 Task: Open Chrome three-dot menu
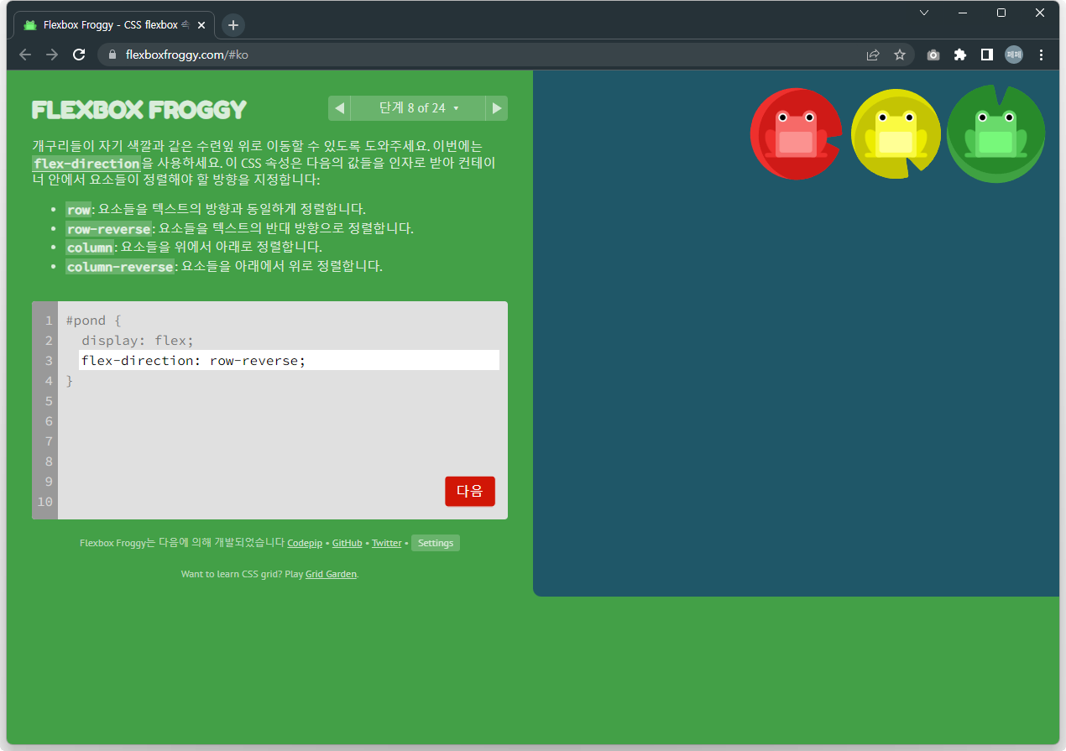click(x=1042, y=55)
